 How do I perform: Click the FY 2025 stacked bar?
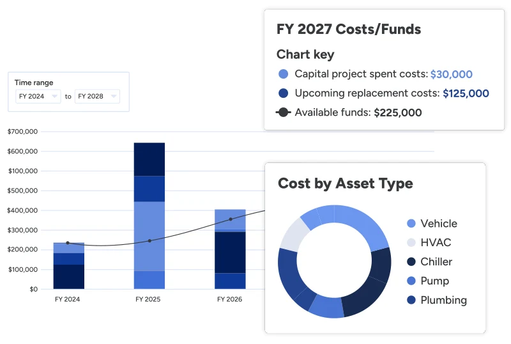(149, 215)
